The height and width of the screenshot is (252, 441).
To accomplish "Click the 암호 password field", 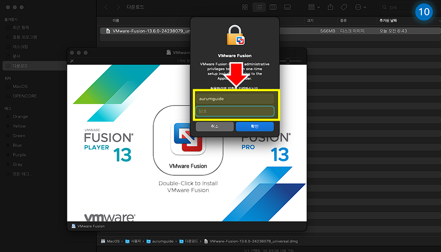I will (x=235, y=111).
